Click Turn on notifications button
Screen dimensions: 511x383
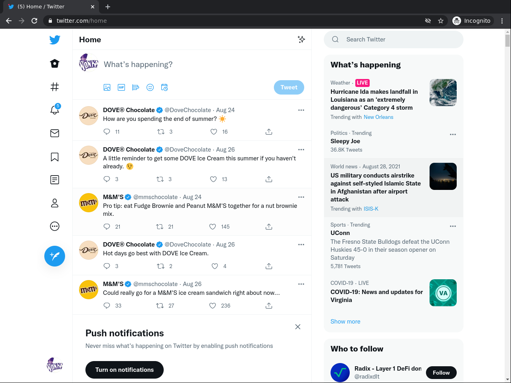125,370
